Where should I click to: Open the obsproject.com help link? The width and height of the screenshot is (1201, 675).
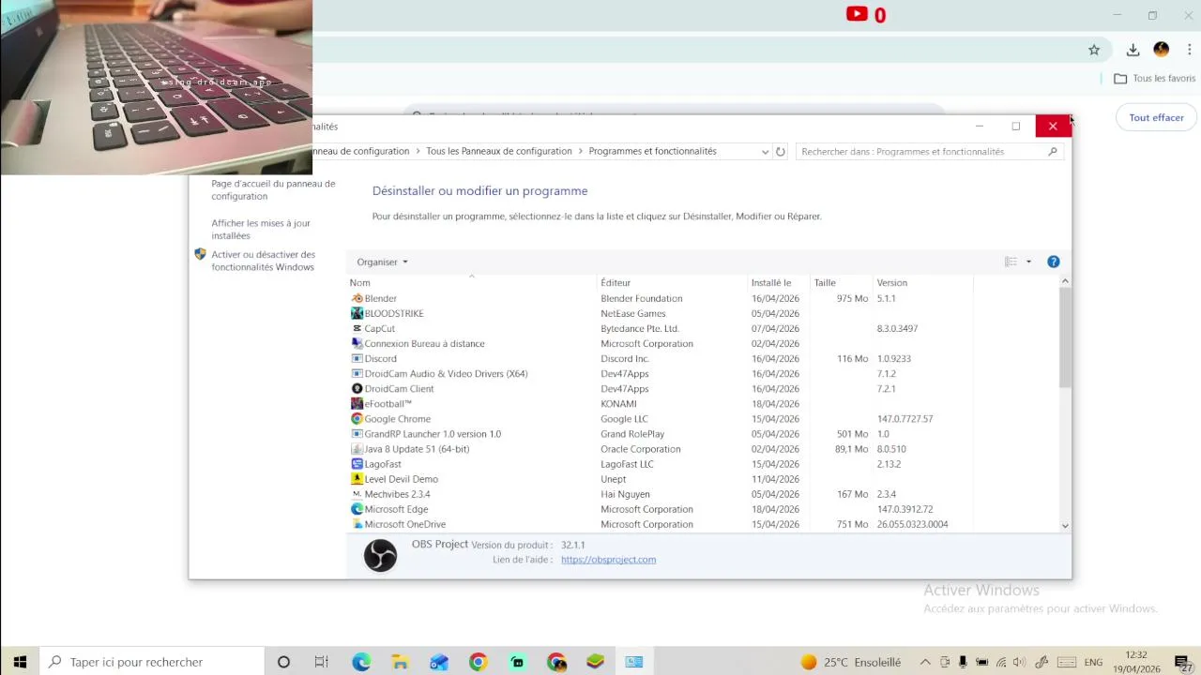tap(608, 560)
